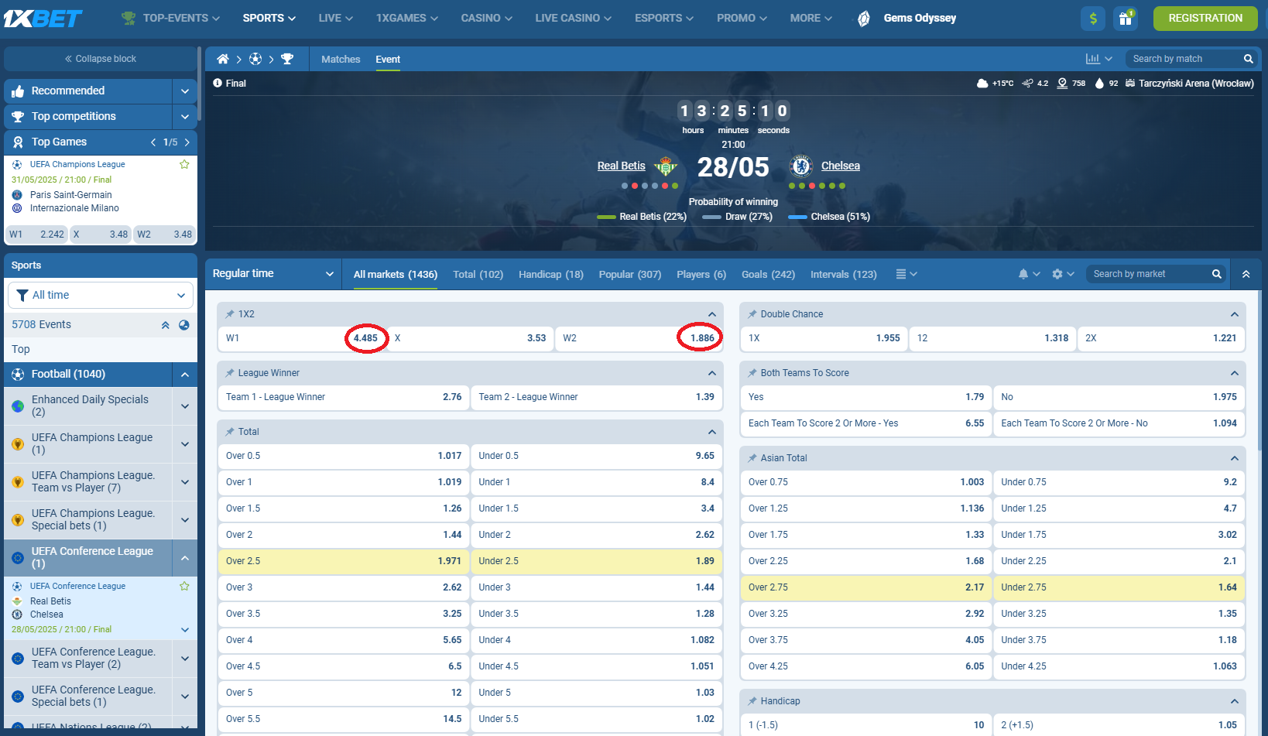This screenshot has height=736, width=1268.
Task: Open the CASINO menu
Action: 486,18
